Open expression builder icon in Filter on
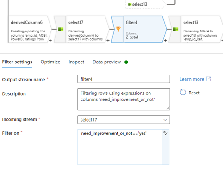The width and height of the screenshot is (223, 174). (x=166, y=133)
